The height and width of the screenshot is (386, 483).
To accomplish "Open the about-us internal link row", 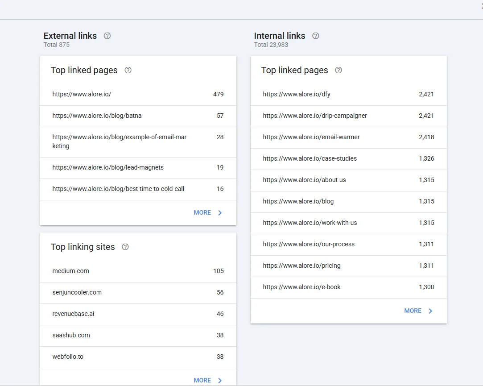I will click(x=349, y=180).
